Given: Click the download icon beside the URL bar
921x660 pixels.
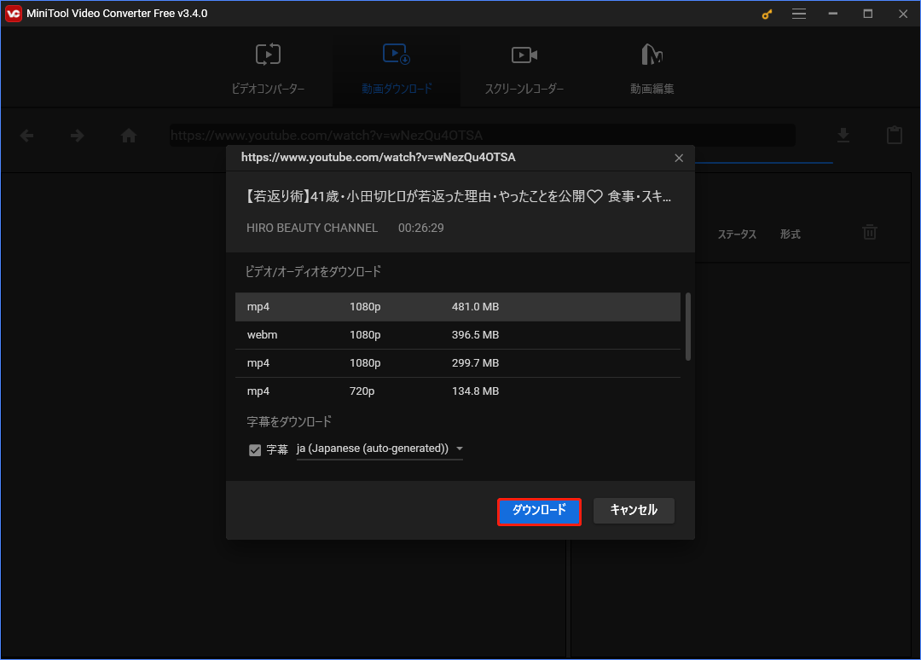Looking at the screenshot, I should coord(843,136).
